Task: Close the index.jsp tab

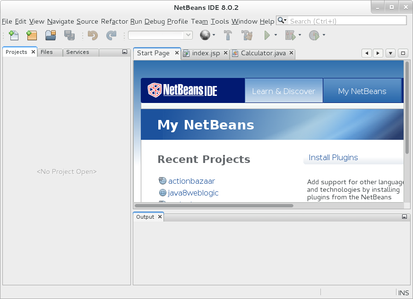Action: tap(225, 53)
